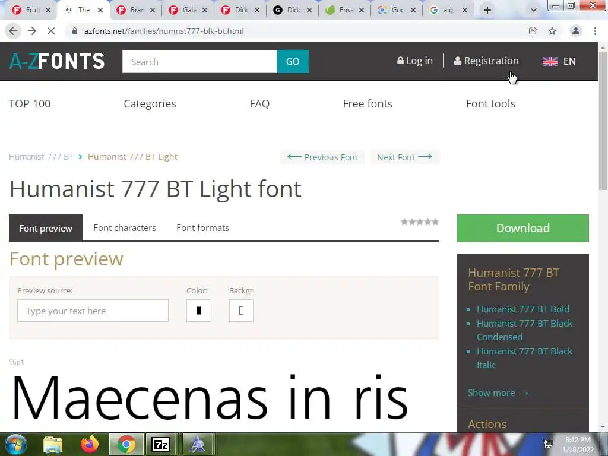
Task: Open the Windows Start menu
Action: (x=15, y=444)
